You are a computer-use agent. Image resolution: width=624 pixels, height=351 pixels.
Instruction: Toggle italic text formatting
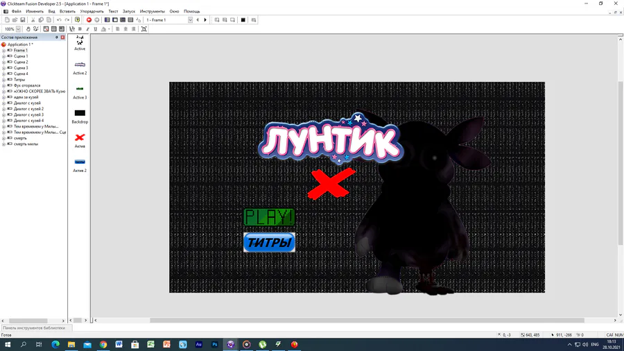tap(87, 29)
